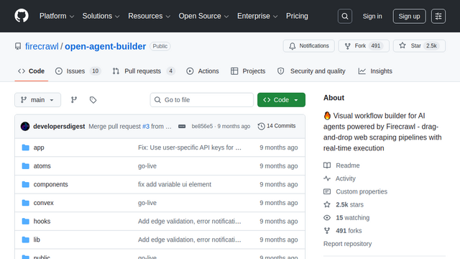460x259 pixels.
Task: Click the forks icon in About
Action: [327, 230]
